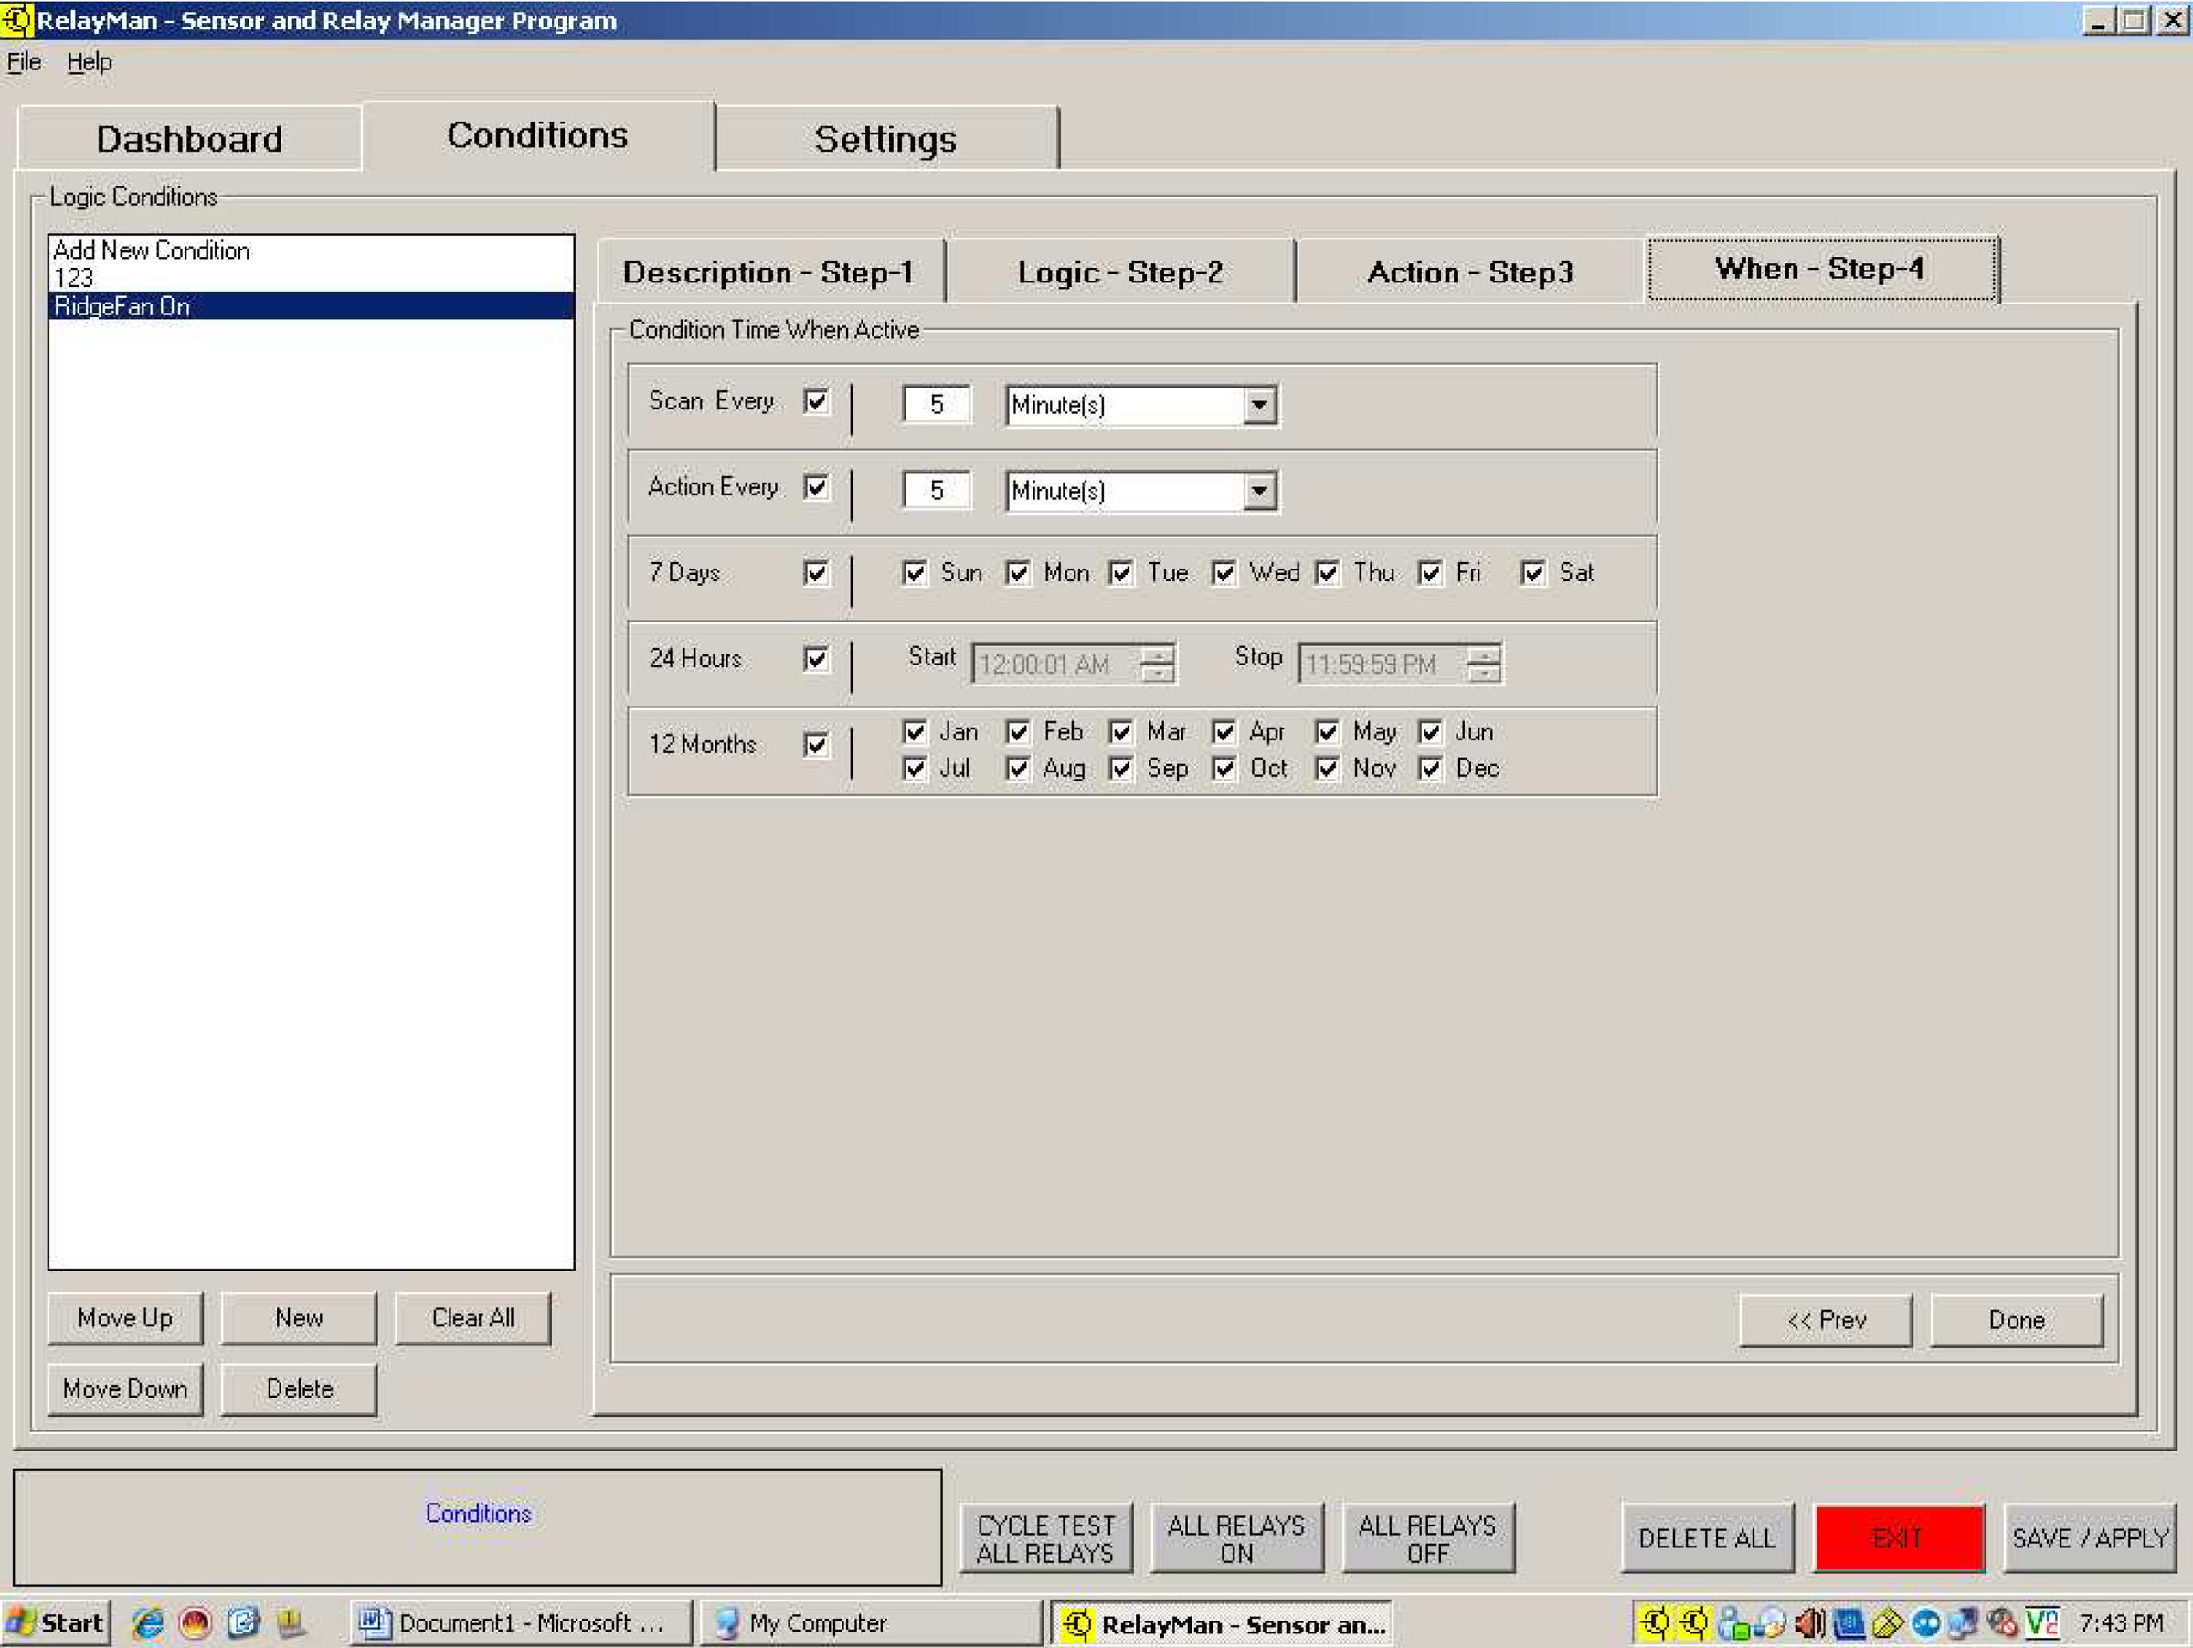Click the Windows Start button

(x=56, y=1622)
